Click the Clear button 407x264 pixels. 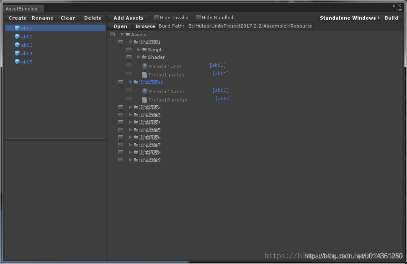(x=68, y=18)
